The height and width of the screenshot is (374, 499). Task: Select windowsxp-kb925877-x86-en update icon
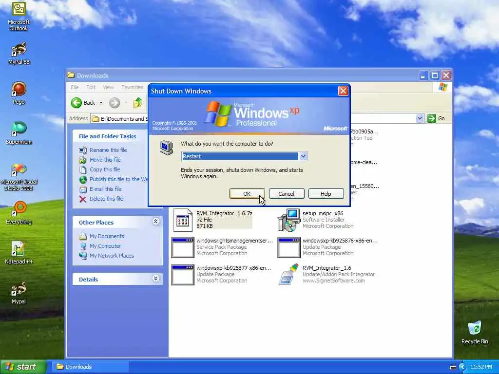[x=183, y=275]
